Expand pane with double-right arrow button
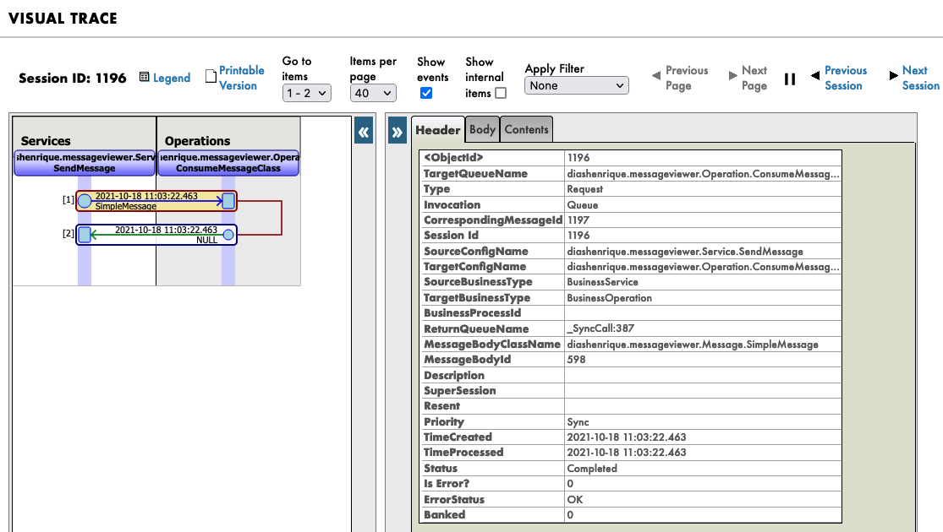 pyautogui.click(x=397, y=132)
